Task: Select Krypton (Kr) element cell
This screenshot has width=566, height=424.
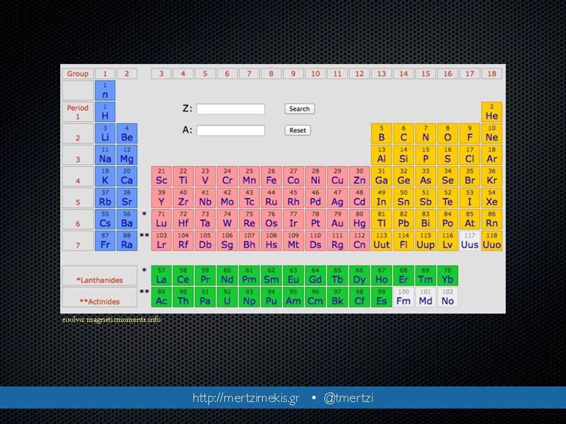Action: tap(492, 176)
